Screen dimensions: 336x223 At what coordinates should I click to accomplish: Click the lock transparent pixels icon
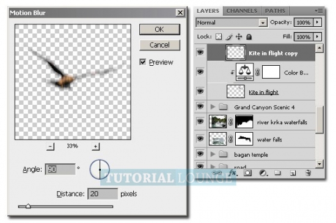(219, 37)
